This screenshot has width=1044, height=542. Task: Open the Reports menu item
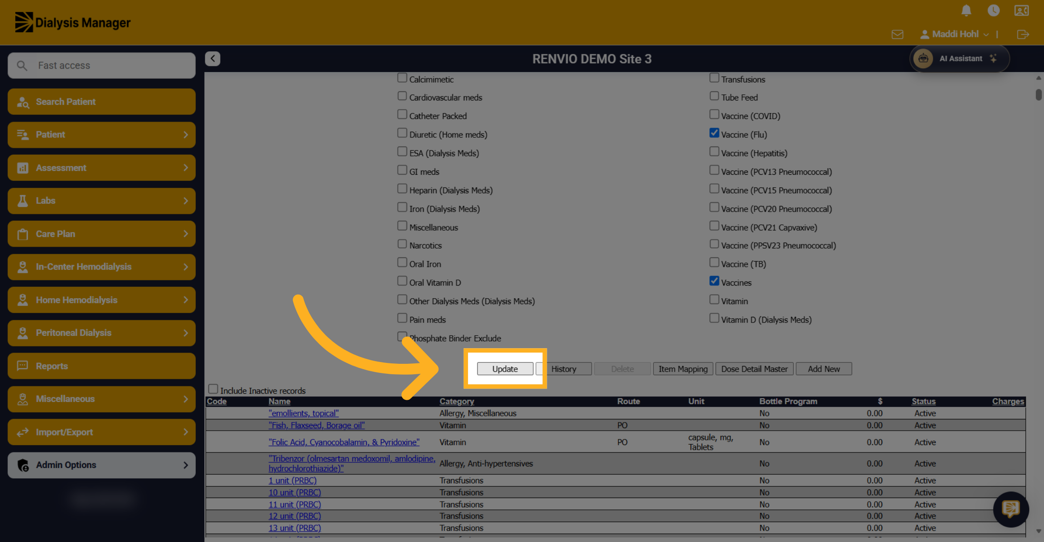pyautogui.click(x=101, y=366)
